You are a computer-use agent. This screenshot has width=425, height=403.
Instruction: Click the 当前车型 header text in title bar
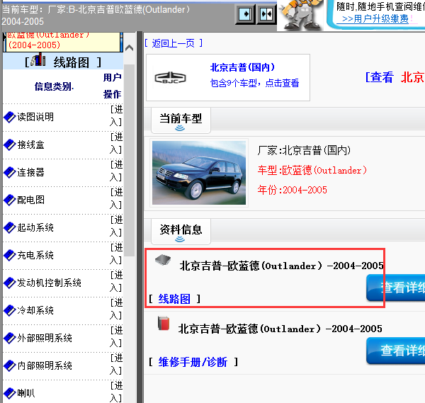point(96,15)
